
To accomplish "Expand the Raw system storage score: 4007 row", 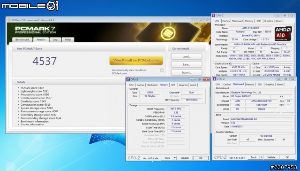I will [x=18, y=111].
